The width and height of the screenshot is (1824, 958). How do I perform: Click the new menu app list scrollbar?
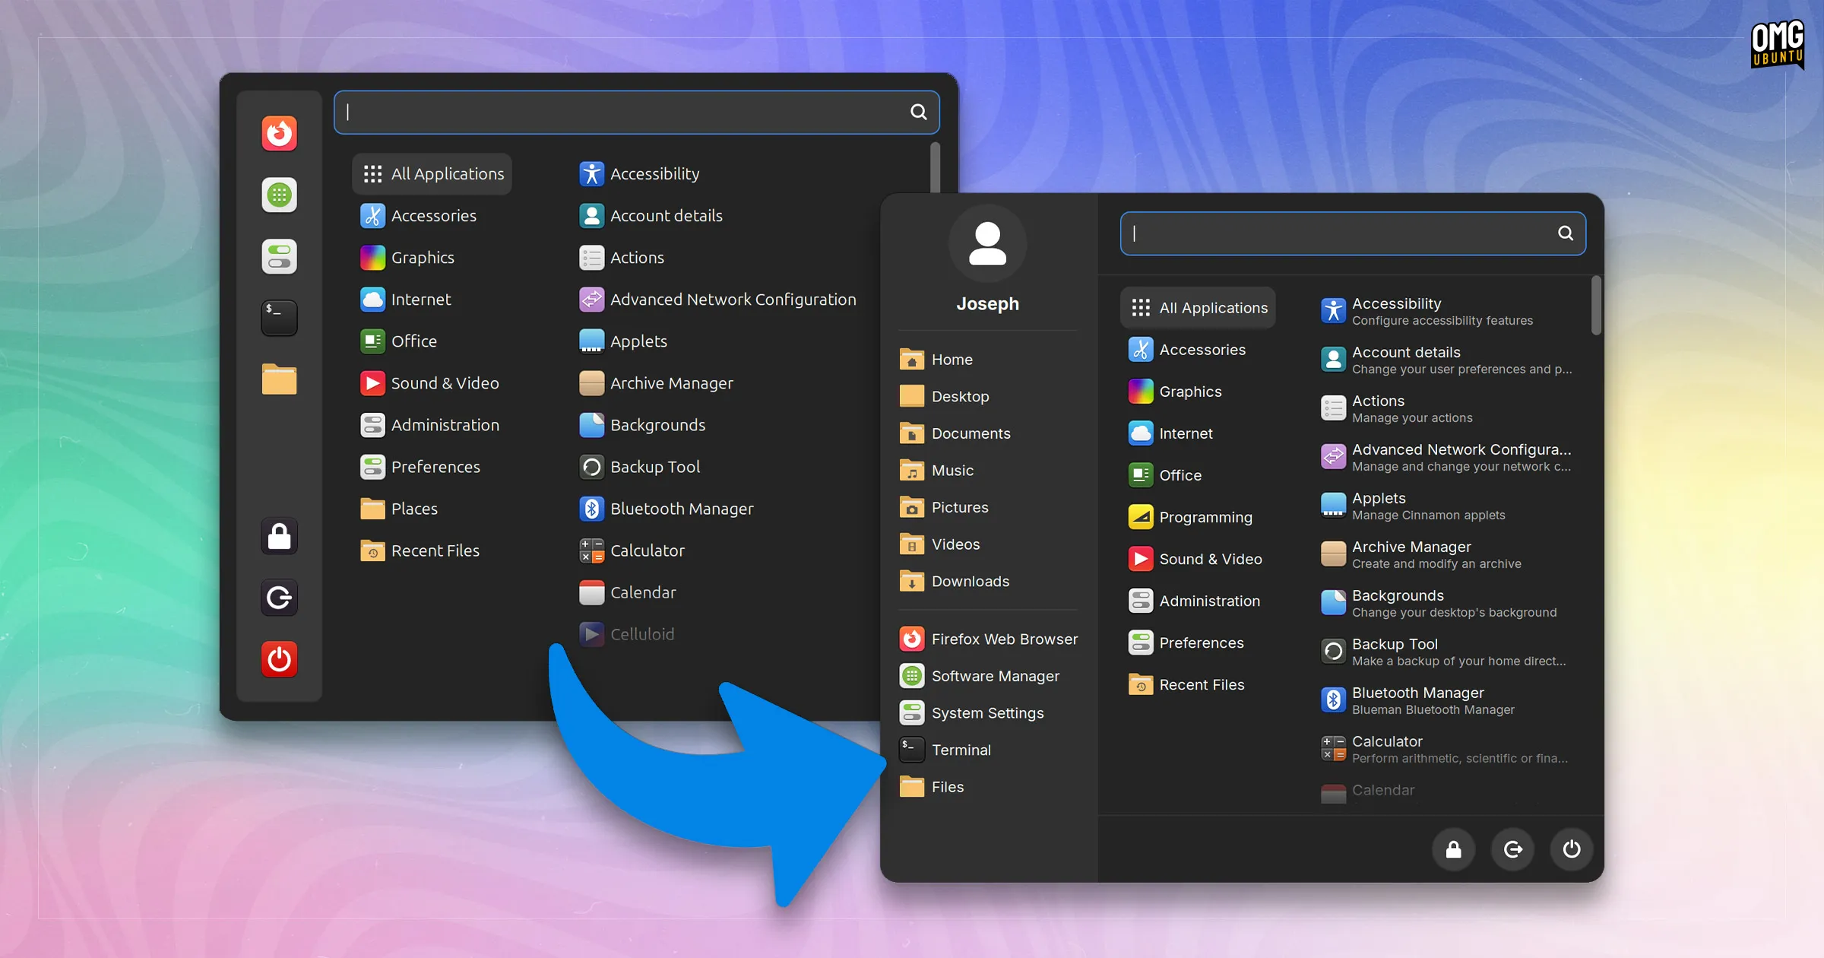point(1596,306)
